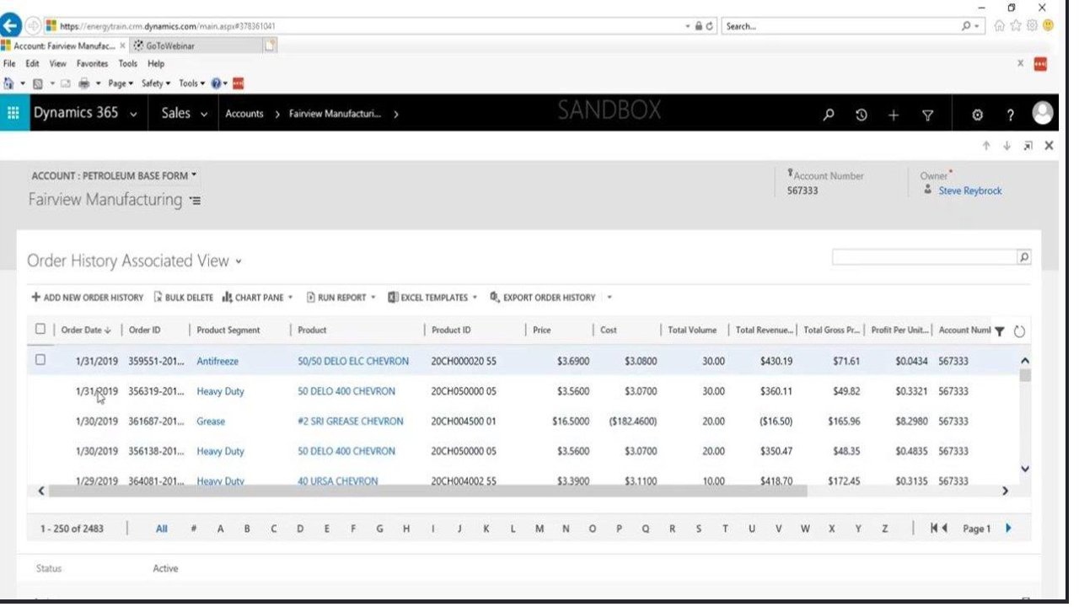The width and height of the screenshot is (1079, 607).
Task: Open the Dynamics help question mark
Action: (x=1010, y=115)
